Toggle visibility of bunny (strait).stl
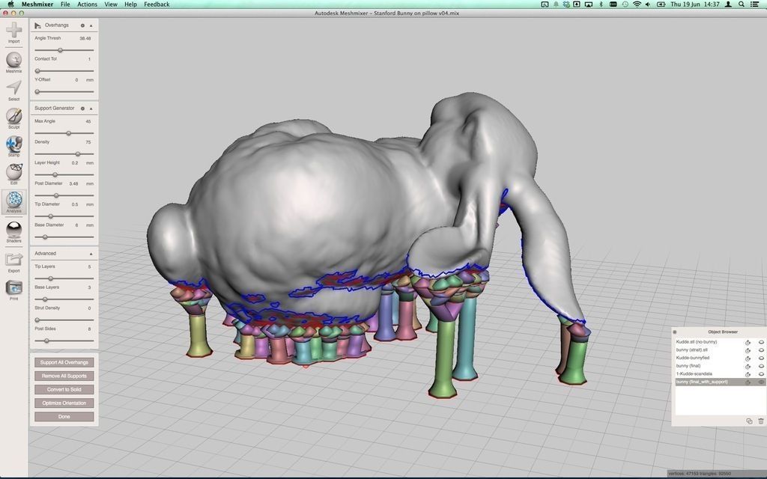This screenshot has width=767, height=479. click(x=761, y=350)
